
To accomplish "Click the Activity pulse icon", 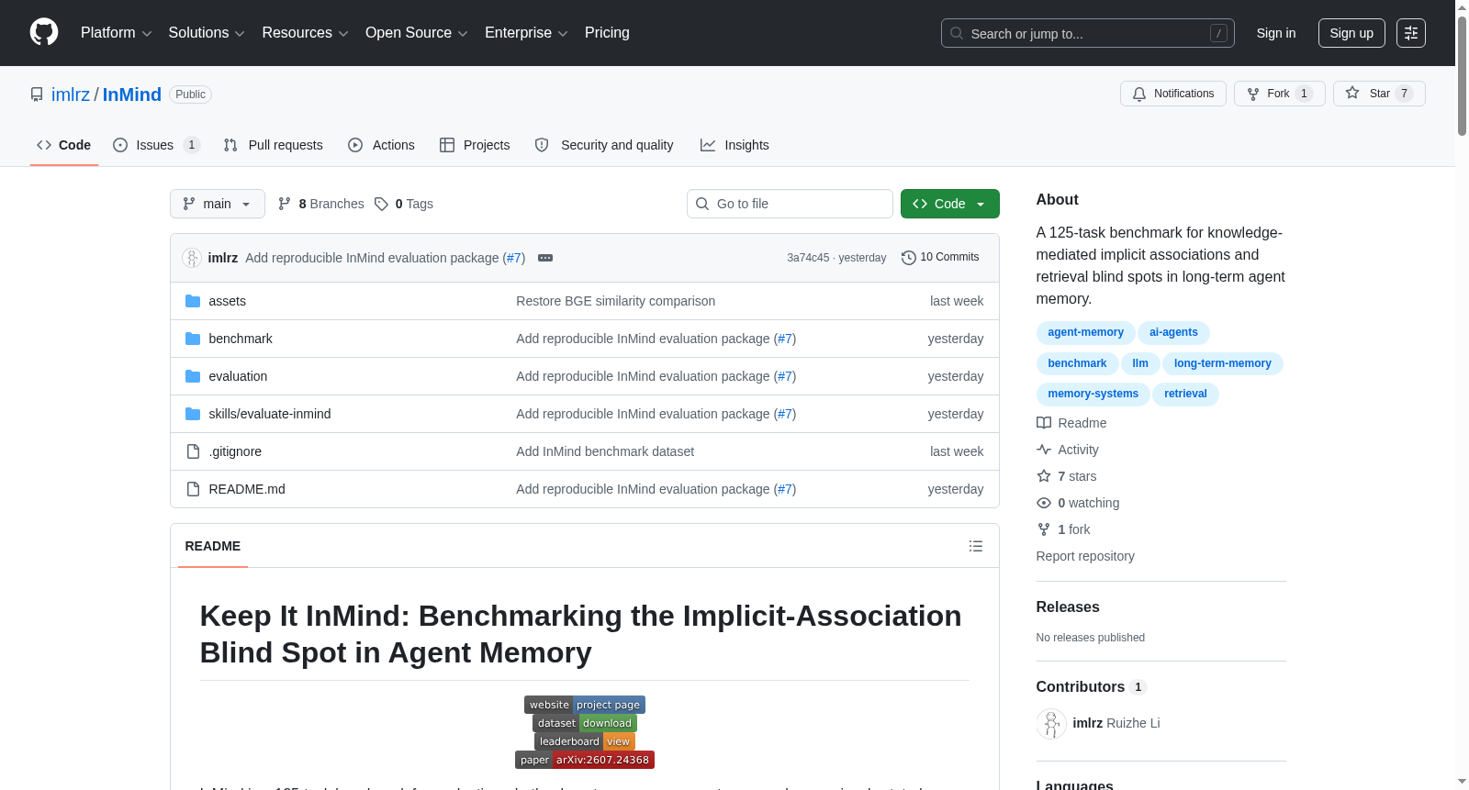I will click(1044, 450).
